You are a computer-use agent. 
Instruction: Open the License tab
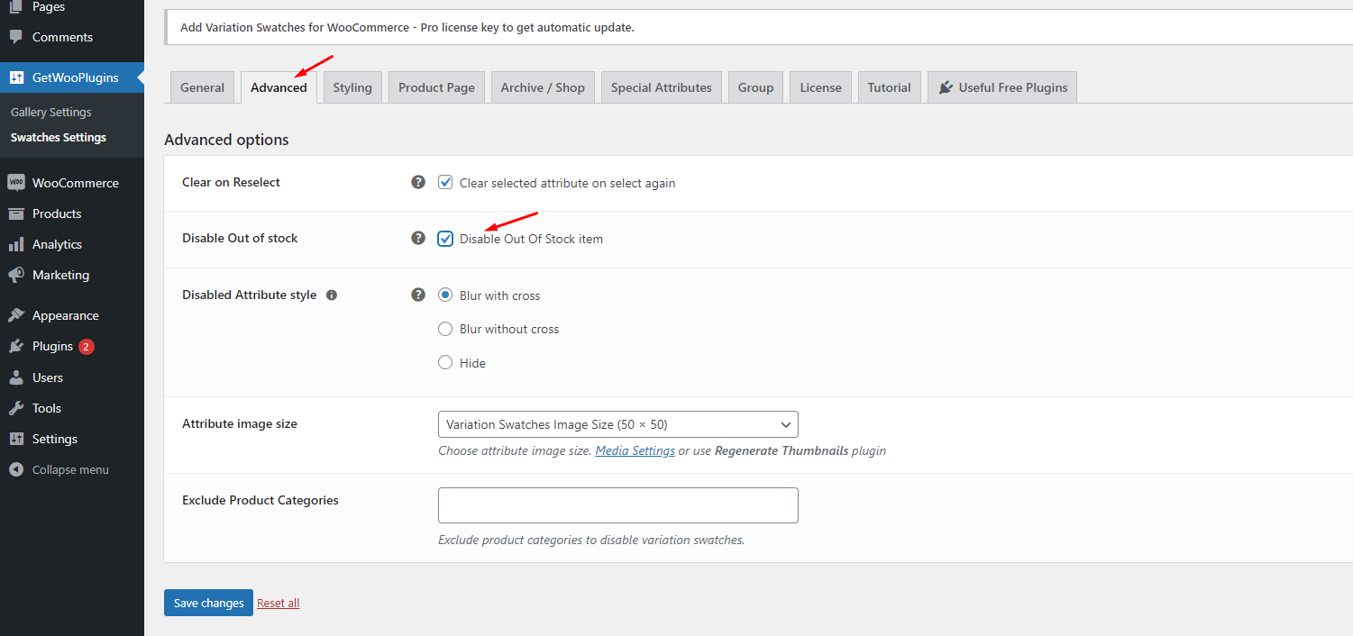[820, 87]
